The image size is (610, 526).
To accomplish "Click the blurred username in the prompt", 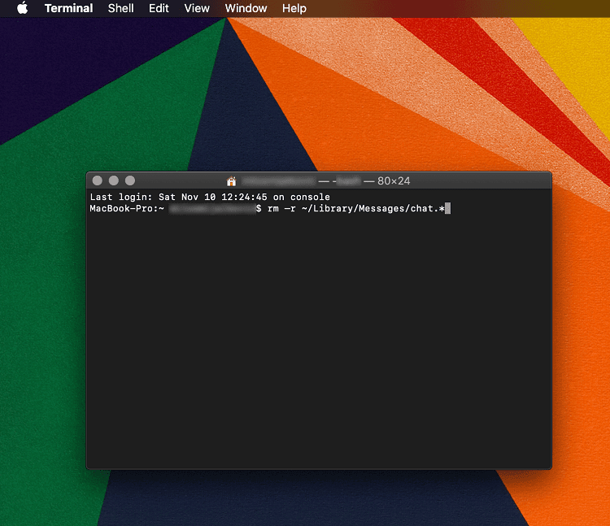I will (x=211, y=209).
